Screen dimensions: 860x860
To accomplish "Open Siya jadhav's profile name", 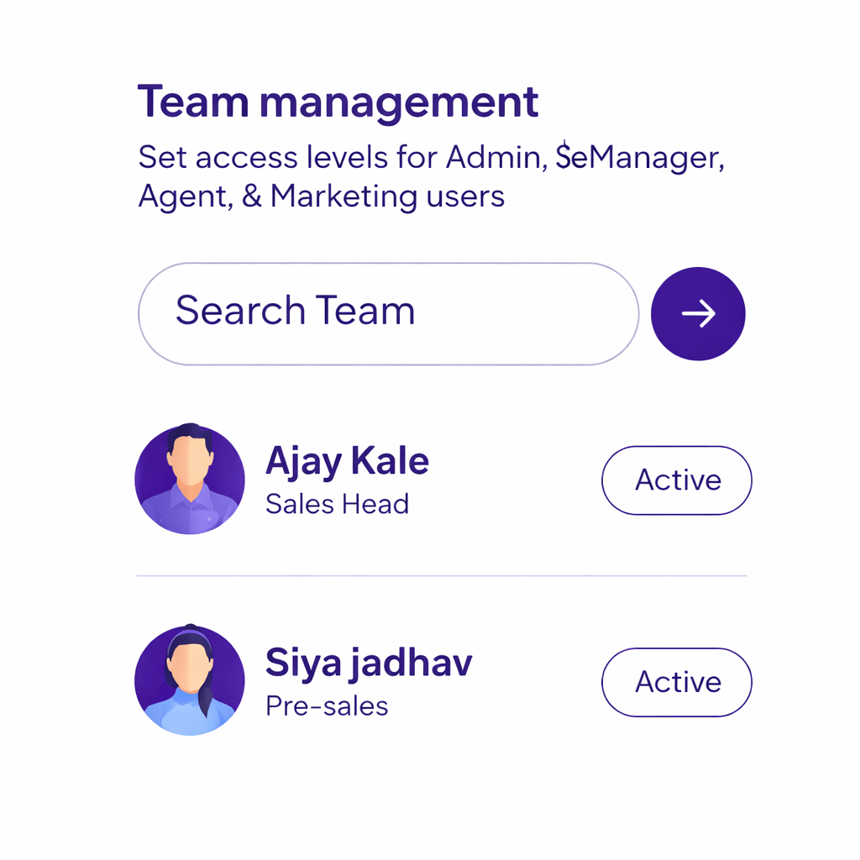I will coord(369,663).
